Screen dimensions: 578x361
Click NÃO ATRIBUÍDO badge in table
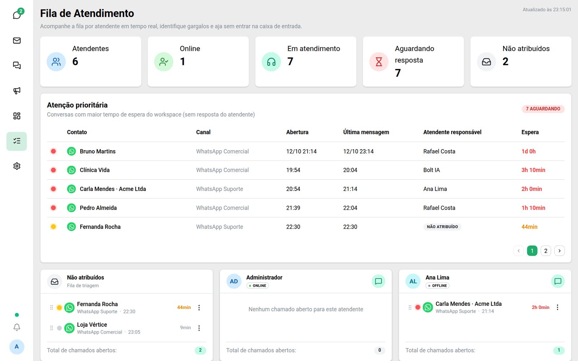click(x=442, y=227)
